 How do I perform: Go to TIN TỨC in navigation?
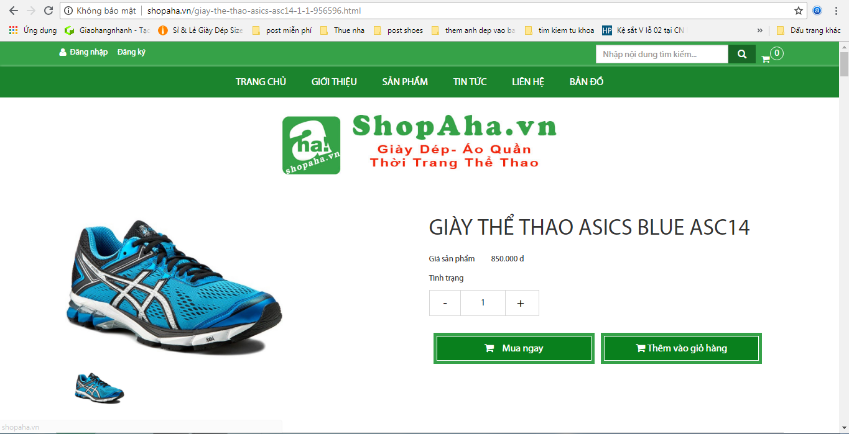(470, 81)
